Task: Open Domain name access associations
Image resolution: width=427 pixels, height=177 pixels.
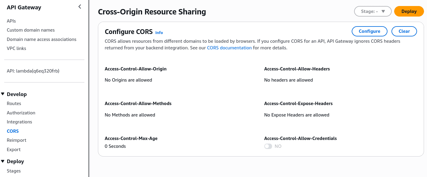Action: [x=42, y=39]
